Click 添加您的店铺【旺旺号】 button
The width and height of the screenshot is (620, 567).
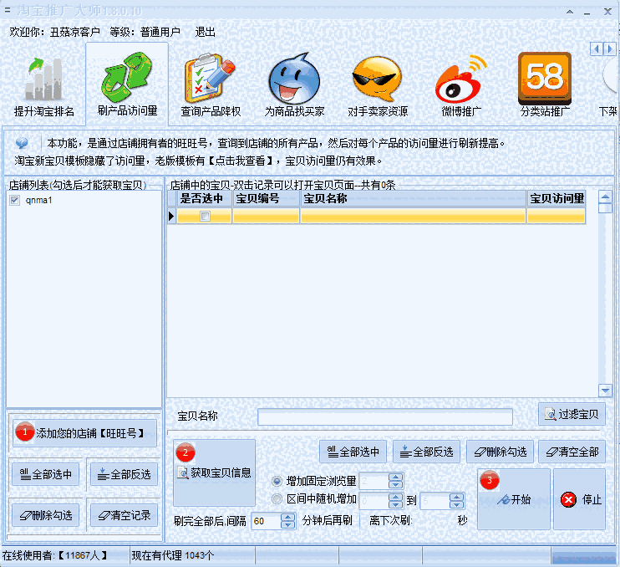pyautogui.click(x=84, y=433)
